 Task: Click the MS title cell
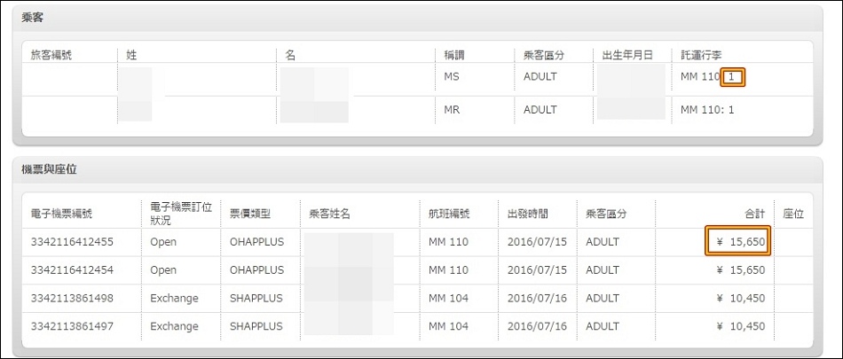[453, 77]
